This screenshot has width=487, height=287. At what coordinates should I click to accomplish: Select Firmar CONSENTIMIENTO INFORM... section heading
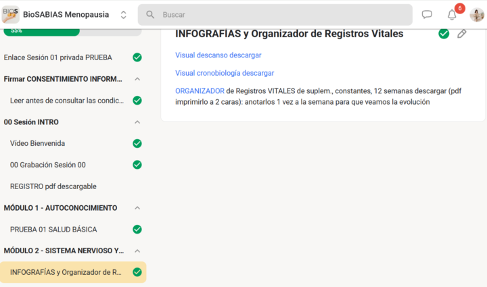pos(63,79)
